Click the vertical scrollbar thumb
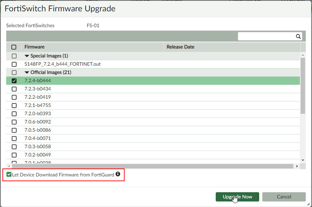 [303, 86]
